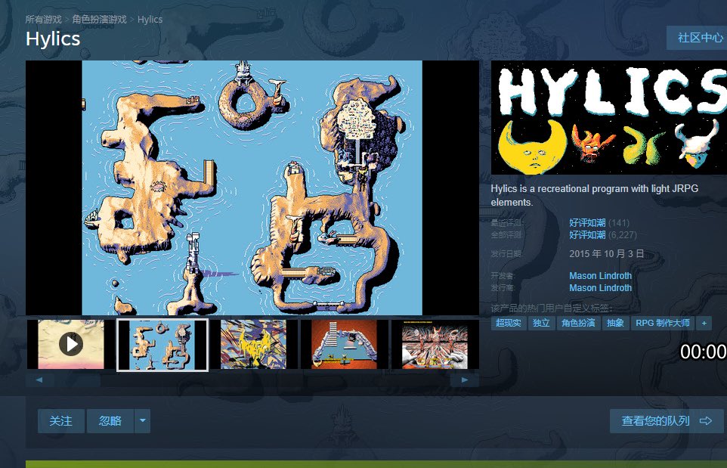Screen dimensions: 727x468
Task: Open the 所有游戏 breadcrumb link
Action: [43, 20]
